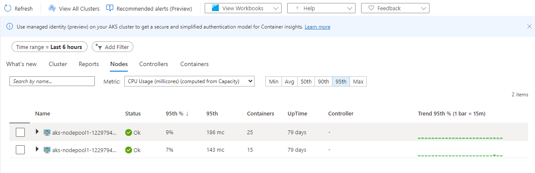Click the Add Filter funnel icon

(x=98, y=47)
